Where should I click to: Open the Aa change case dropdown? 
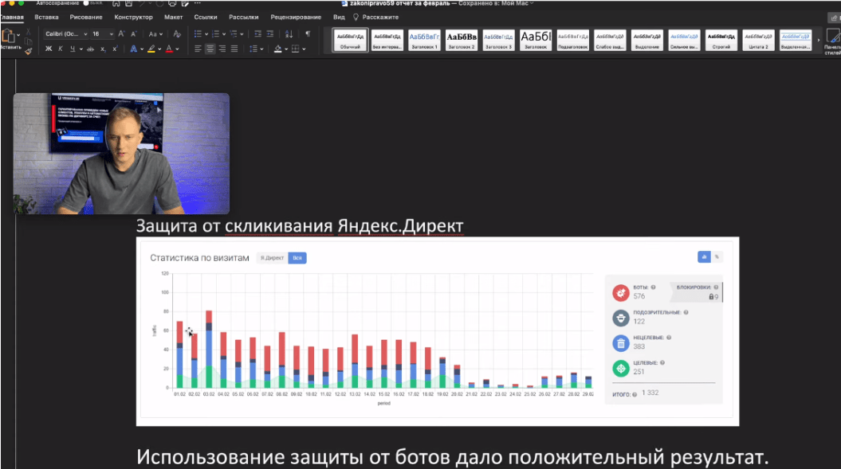(155, 33)
